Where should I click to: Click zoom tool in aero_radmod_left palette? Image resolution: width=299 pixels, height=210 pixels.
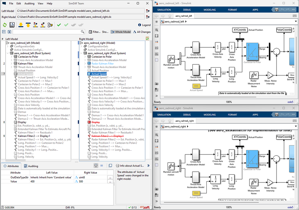[157, 30]
